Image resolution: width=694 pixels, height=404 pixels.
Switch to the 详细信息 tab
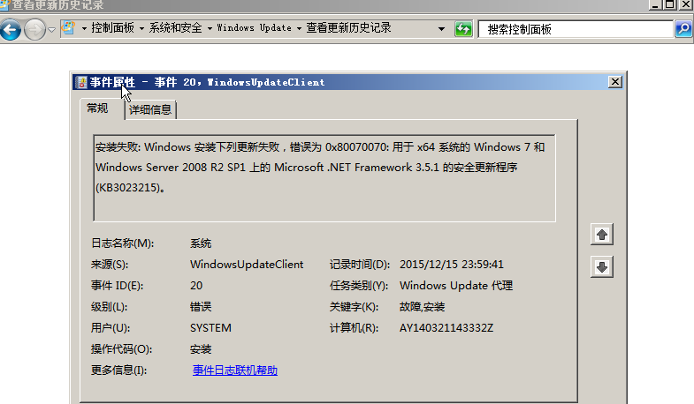point(150,110)
